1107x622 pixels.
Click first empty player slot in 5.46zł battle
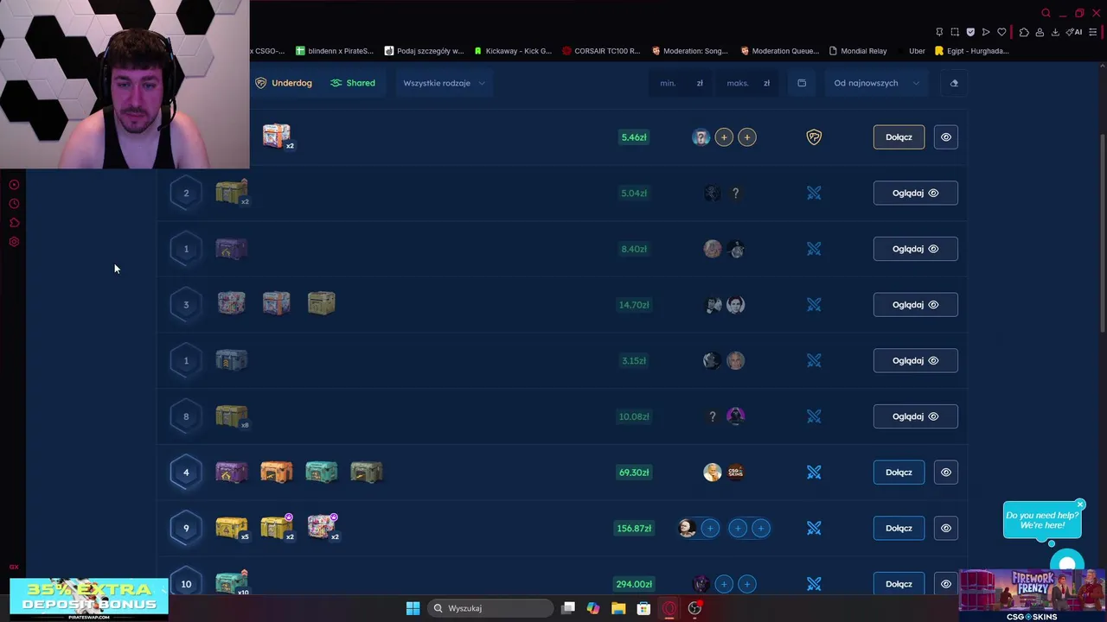pyautogui.click(x=724, y=136)
